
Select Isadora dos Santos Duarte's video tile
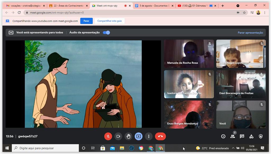coord(189,84)
